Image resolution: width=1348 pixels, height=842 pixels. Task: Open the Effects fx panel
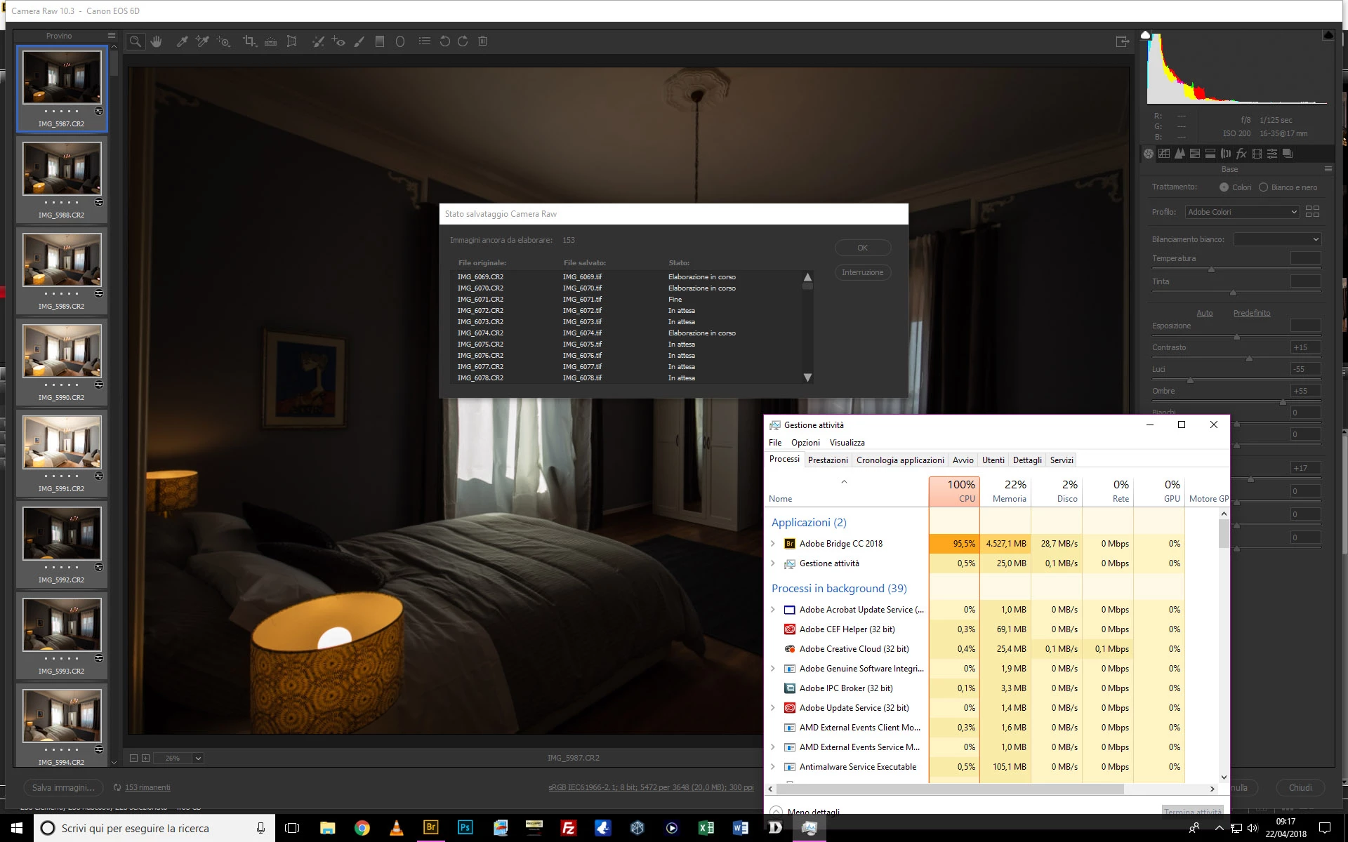[1241, 154]
